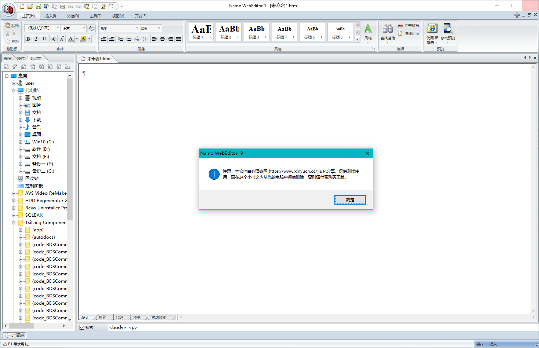Apply the 标题 6 heading style
This screenshot has height=348, width=539.
pos(340,32)
